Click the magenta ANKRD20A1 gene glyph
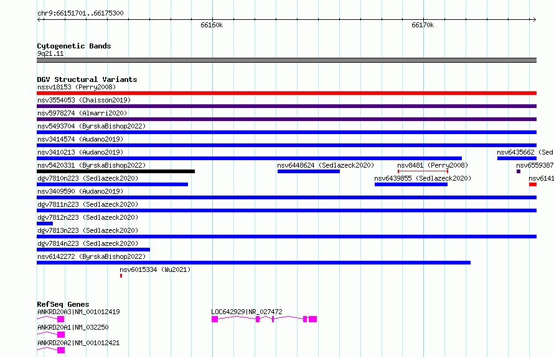The height and width of the screenshot is (357, 554). click(x=51, y=335)
